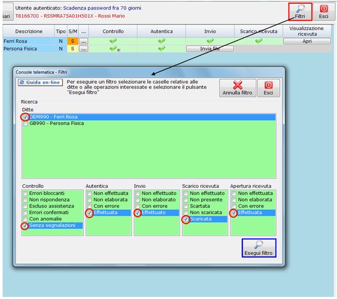This screenshot has height=299, width=337.
Task: Select the Persona Fisica table row
Action: pyautogui.click(x=167, y=49)
